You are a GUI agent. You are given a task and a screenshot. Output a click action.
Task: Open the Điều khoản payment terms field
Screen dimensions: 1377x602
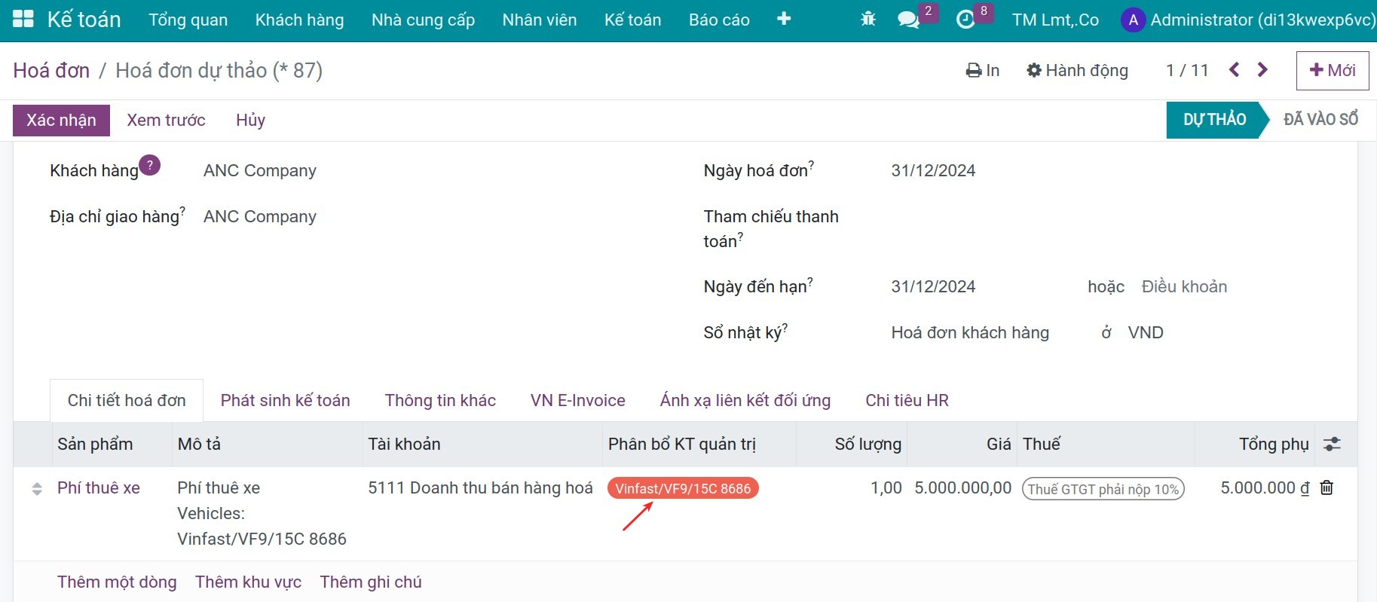coord(1184,287)
